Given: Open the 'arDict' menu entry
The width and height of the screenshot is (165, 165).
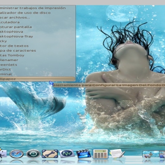Looking at the screenshot, I should [x=38, y=69].
